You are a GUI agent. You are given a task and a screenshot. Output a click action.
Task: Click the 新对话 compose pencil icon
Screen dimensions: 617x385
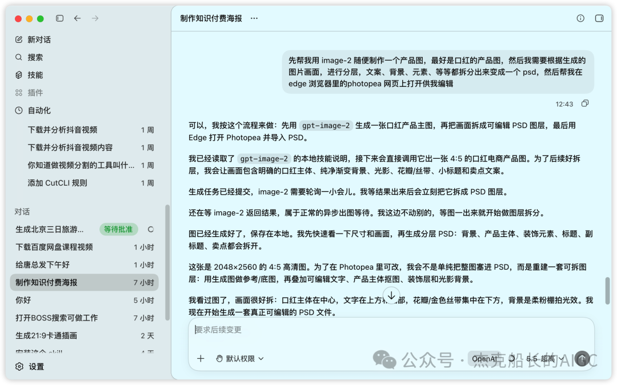pyautogui.click(x=19, y=39)
